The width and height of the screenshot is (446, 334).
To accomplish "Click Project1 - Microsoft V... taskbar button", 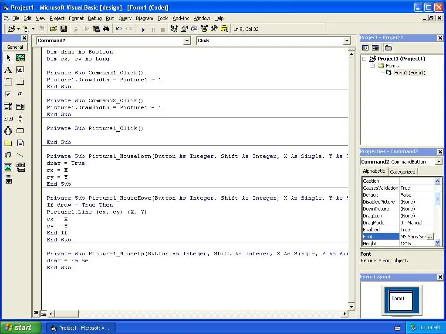I will 80,328.
